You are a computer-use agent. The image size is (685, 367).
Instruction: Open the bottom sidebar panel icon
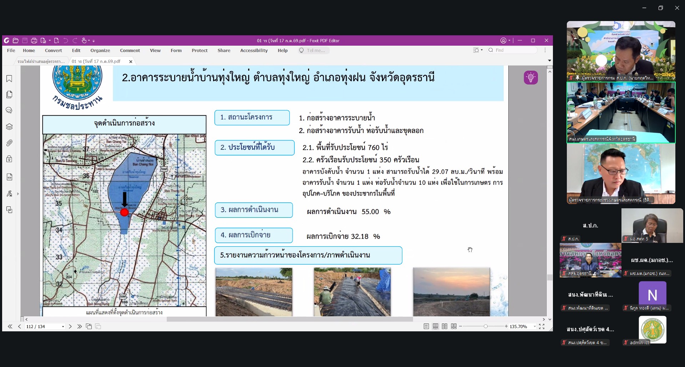tap(9, 210)
